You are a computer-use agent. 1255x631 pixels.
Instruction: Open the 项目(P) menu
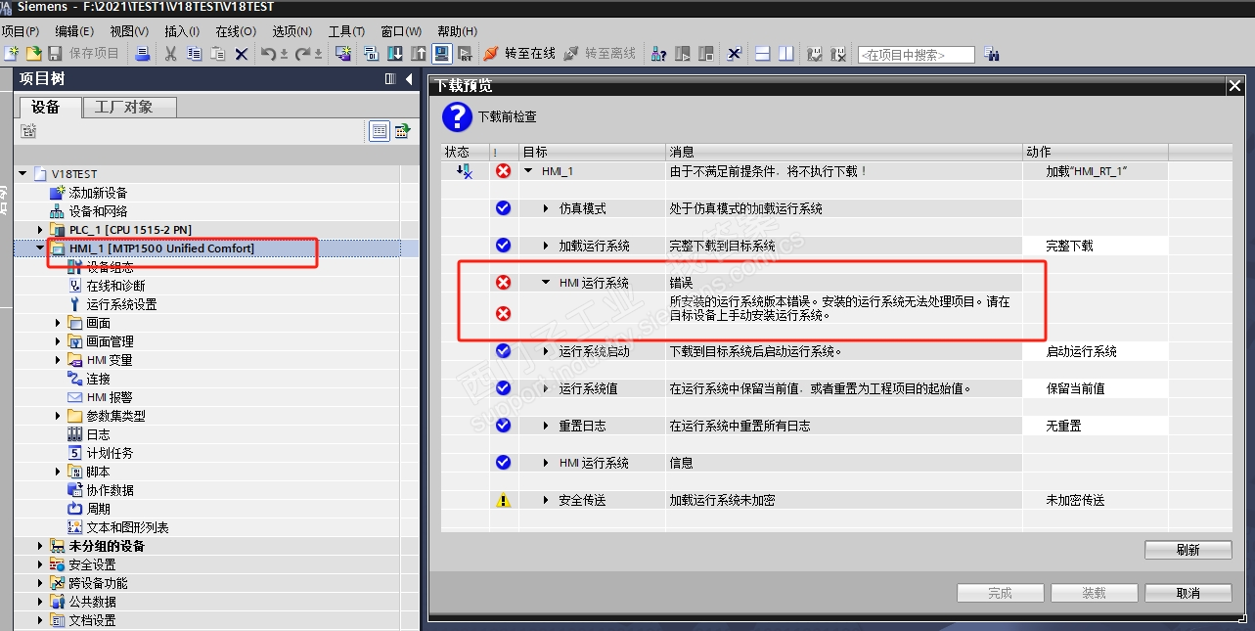point(21,31)
